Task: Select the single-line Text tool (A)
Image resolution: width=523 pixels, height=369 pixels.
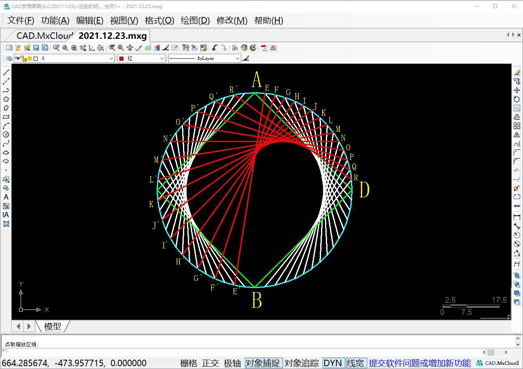Action: click(x=6, y=197)
